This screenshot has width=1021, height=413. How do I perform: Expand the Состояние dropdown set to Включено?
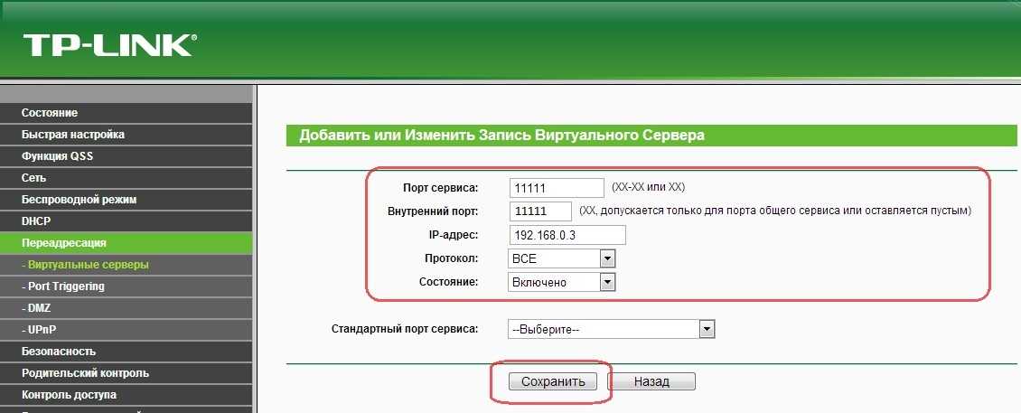[x=561, y=282]
